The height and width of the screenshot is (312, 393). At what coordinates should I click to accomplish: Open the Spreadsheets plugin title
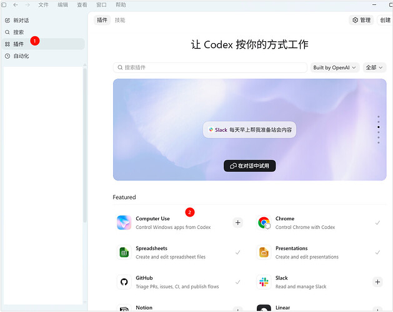pyautogui.click(x=151, y=248)
